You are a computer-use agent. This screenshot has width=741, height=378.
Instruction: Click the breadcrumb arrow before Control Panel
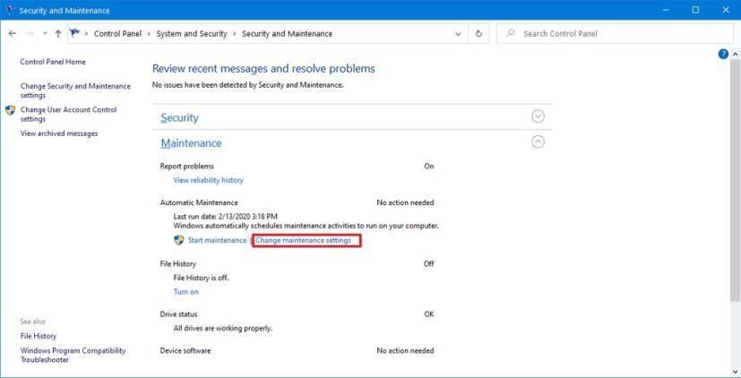click(x=87, y=33)
